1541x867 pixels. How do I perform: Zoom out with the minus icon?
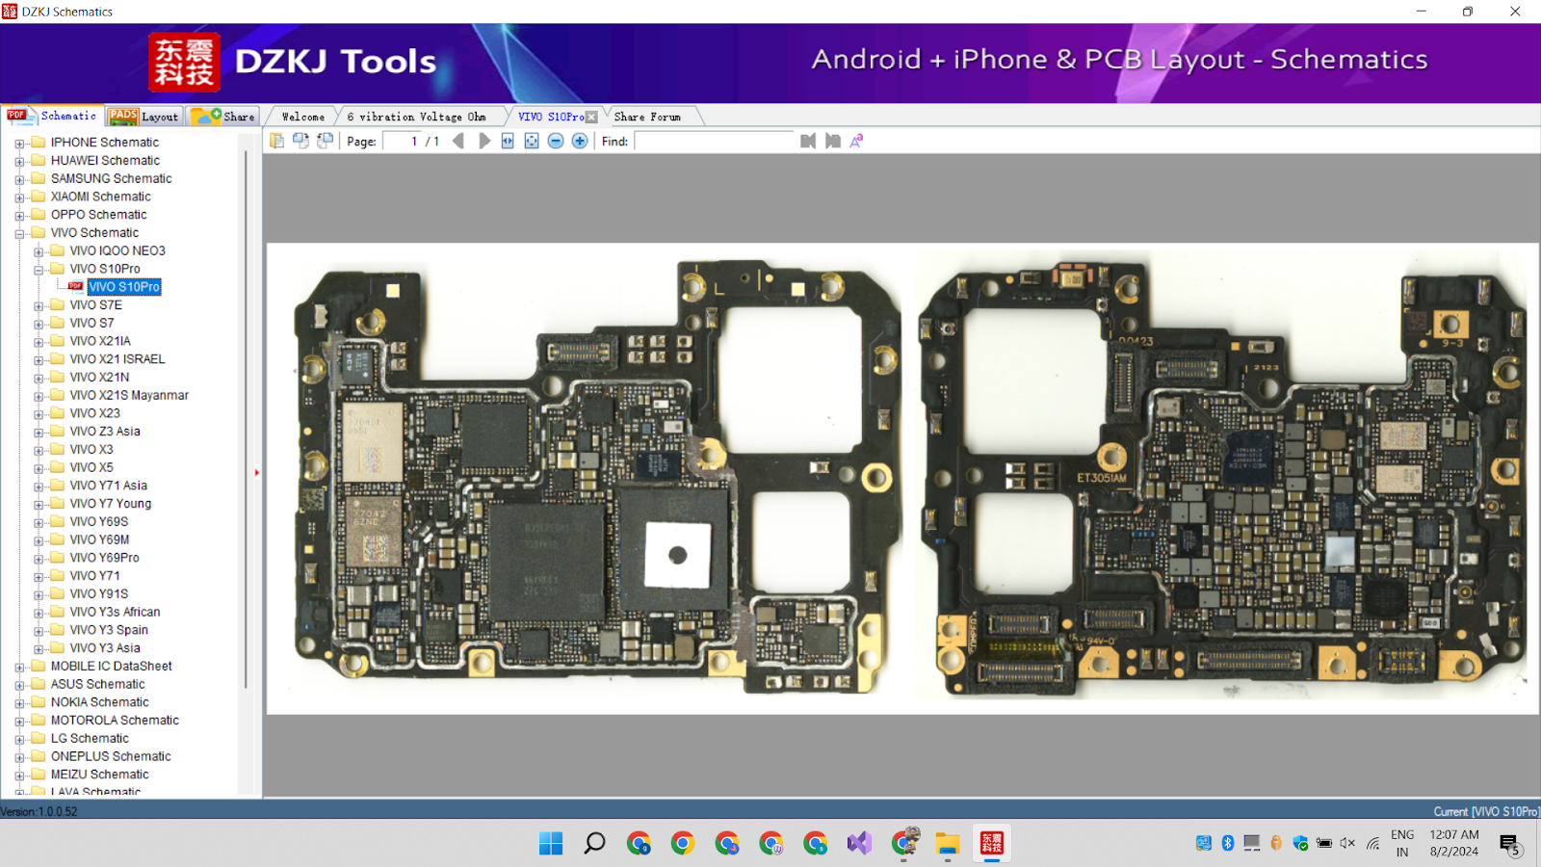[x=556, y=141]
